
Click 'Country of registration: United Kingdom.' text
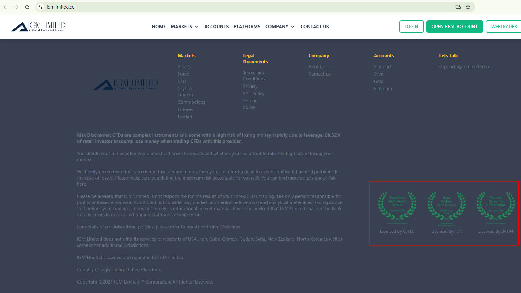point(119,270)
